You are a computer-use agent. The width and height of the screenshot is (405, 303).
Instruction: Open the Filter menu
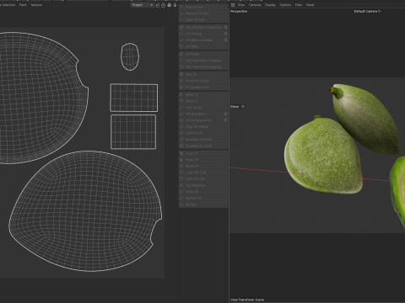[299, 5]
